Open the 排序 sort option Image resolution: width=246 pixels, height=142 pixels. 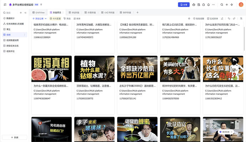point(77,19)
